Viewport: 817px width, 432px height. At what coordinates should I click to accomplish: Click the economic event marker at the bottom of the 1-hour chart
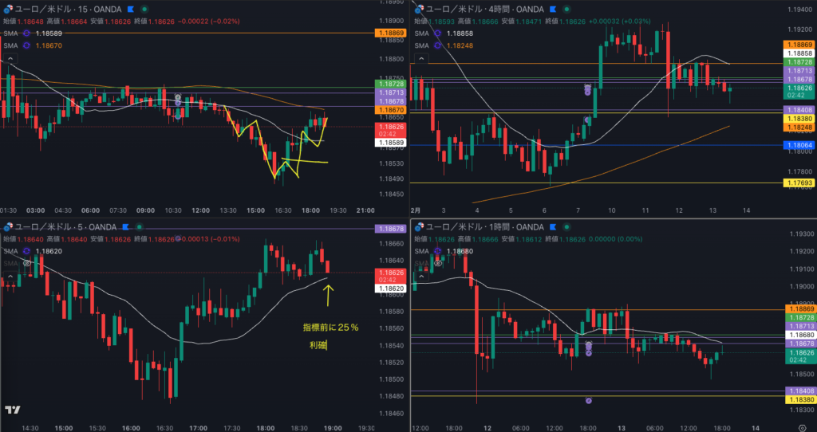[x=589, y=400]
